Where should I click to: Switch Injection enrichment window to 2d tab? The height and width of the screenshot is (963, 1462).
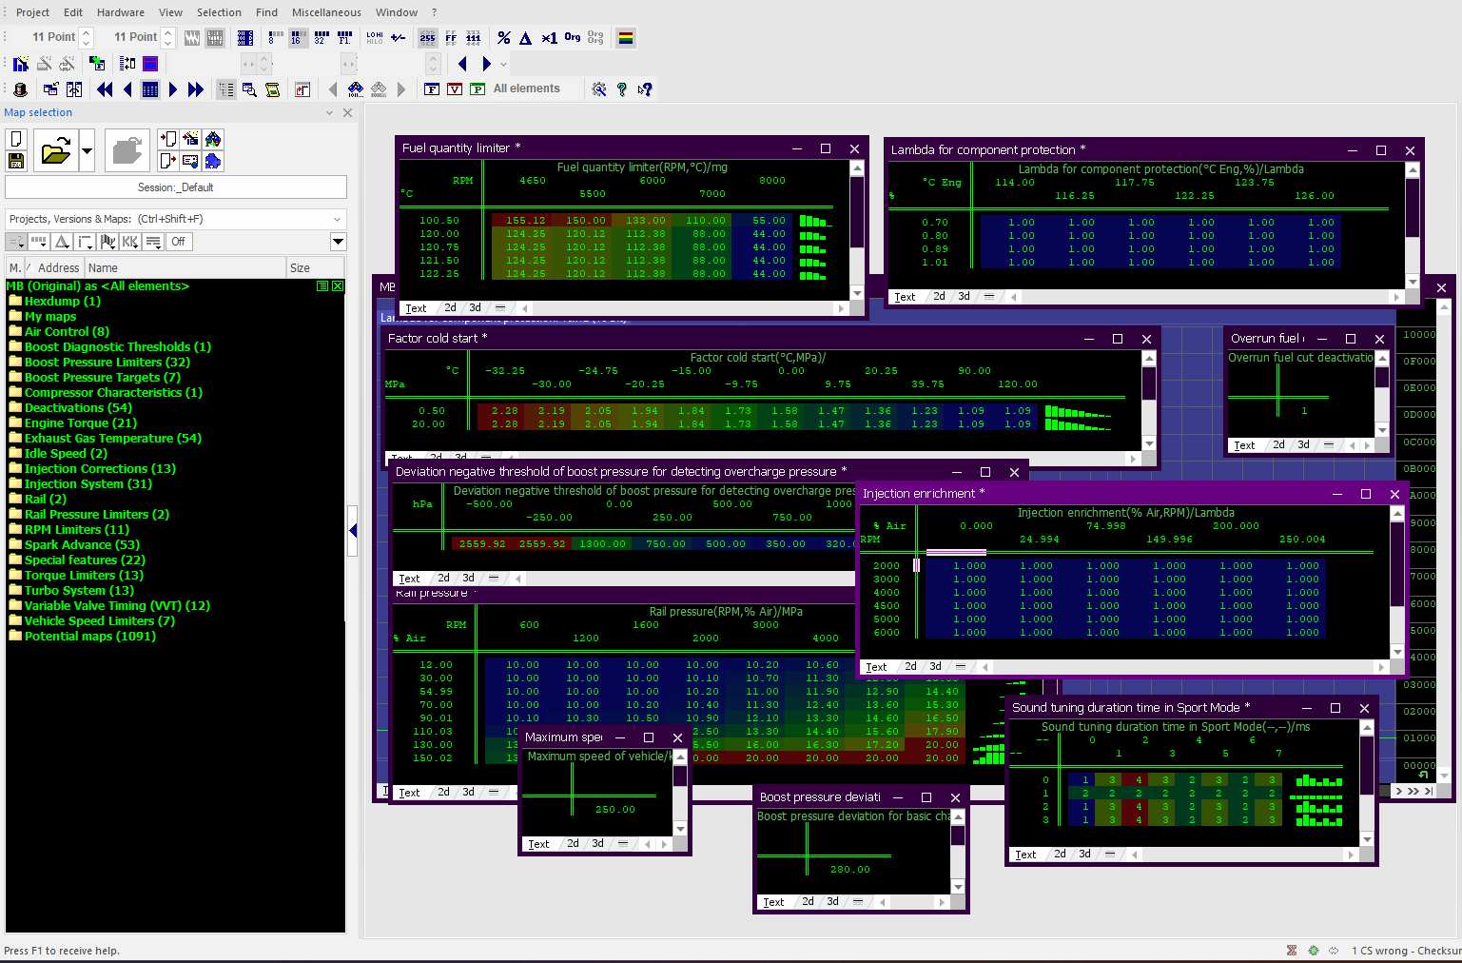point(911,667)
